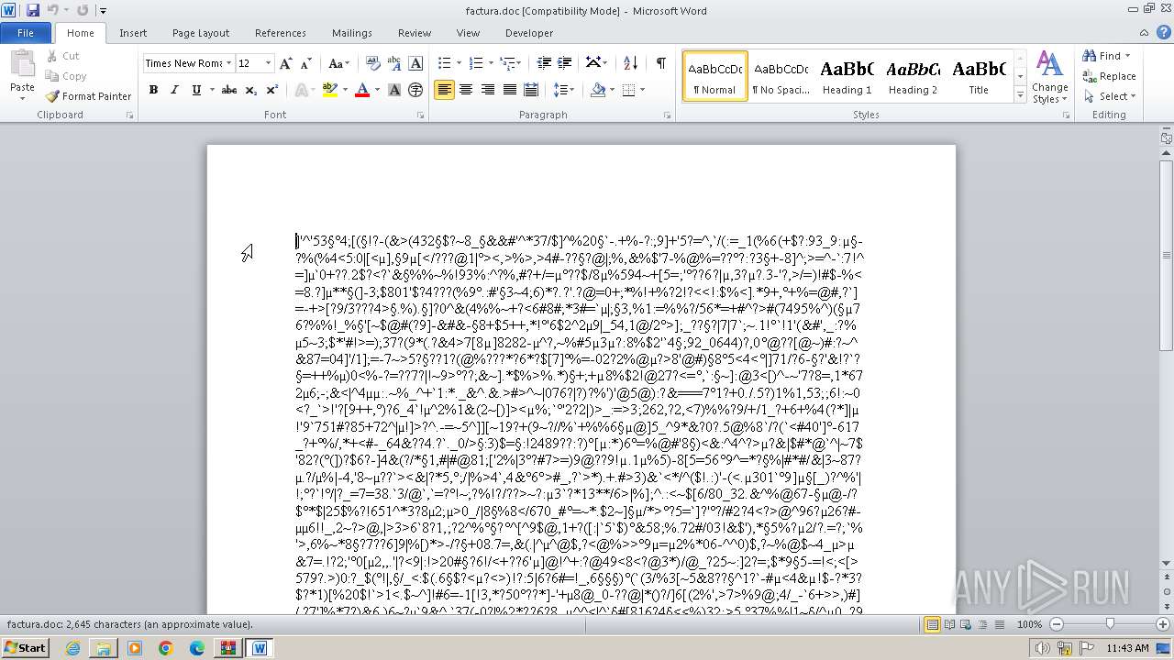Click Save in the Quick Access Toolbar
The height and width of the screenshot is (660, 1174).
[33, 10]
